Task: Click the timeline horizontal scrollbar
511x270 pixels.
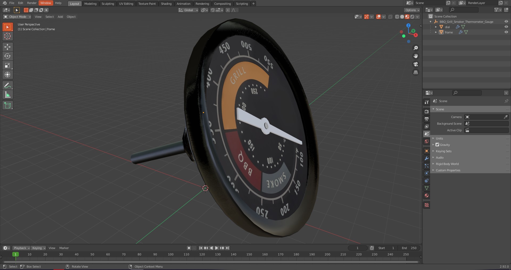Action: pyautogui.click(x=211, y=262)
